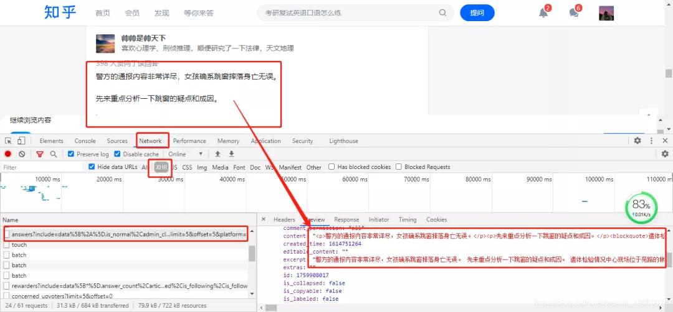Close the request details pane
The image size is (673, 312).
click(x=264, y=219)
